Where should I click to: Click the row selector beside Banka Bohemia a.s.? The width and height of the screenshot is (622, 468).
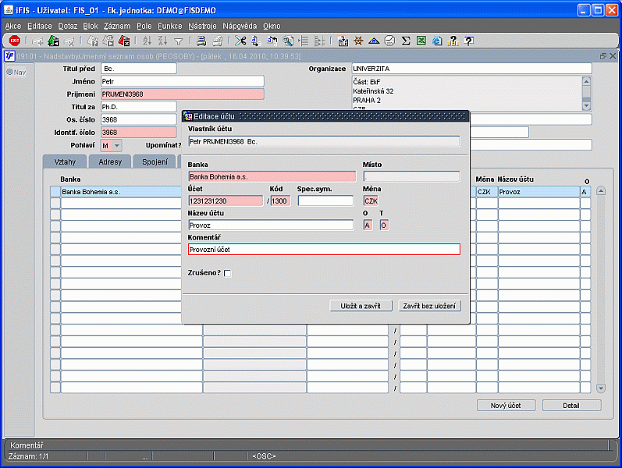55,192
